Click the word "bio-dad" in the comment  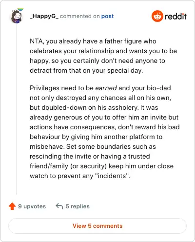pyautogui.click(x=159, y=88)
